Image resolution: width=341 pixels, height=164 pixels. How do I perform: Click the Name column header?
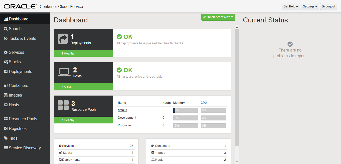(x=122, y=103)
